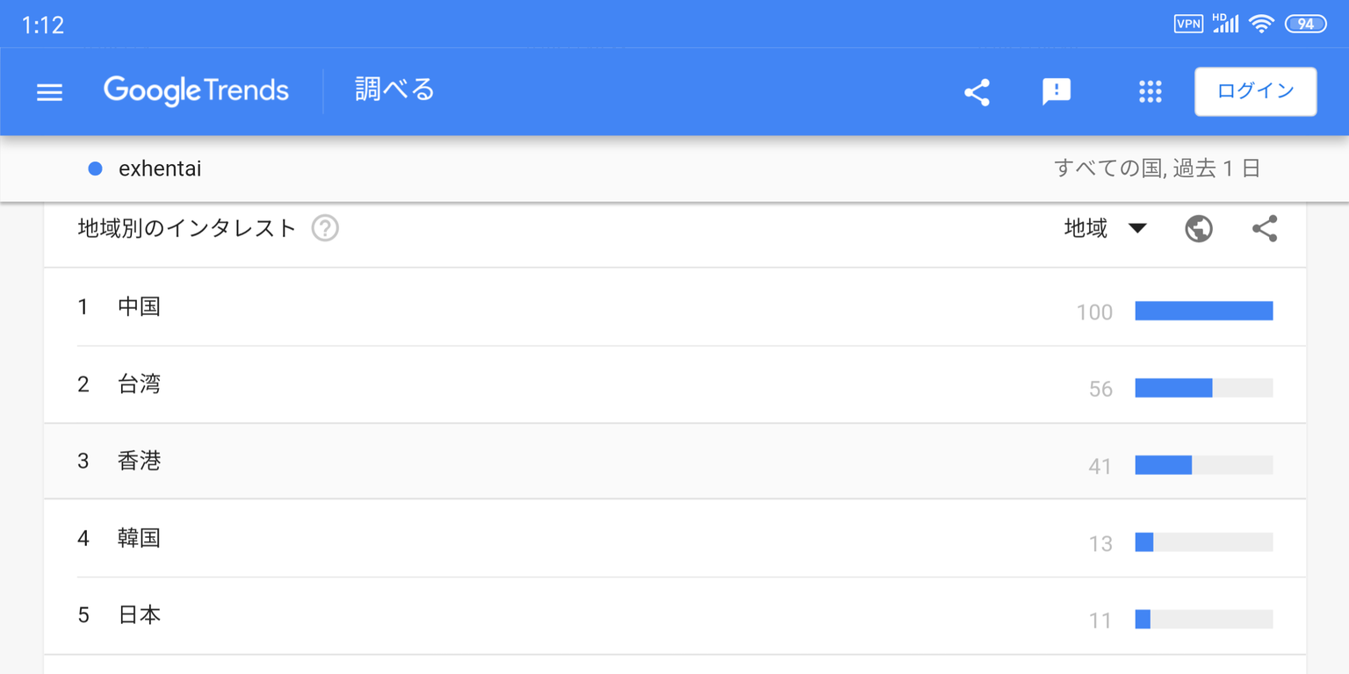
Task: Open the send feedback icon
Action: tap(1056, 91)
